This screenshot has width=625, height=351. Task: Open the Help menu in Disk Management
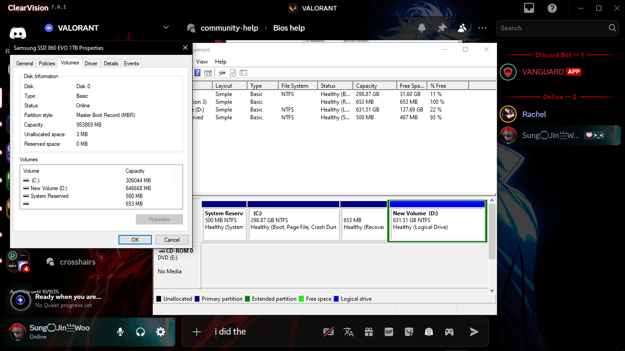tap(221, 62)
